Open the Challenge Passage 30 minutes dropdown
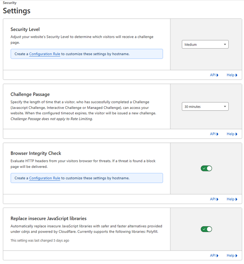The height and width of the screenshot is (264, 244). (x=205, y=106)
